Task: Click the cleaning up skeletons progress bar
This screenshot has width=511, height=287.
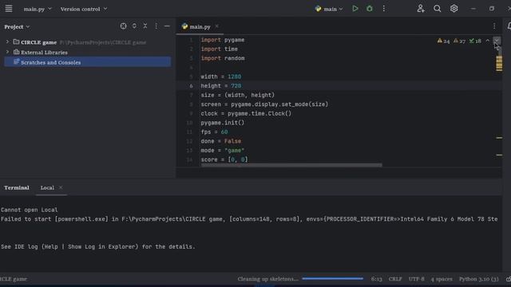Action: [x=332, y=278]
